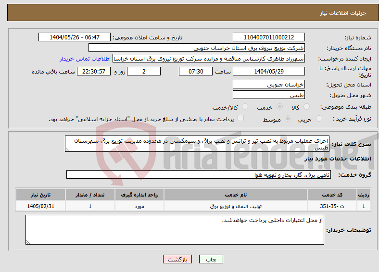Click the request creator field شهرزاد طاهری
379x272 pixels.
pyautogui.click(x=209, y=59)
